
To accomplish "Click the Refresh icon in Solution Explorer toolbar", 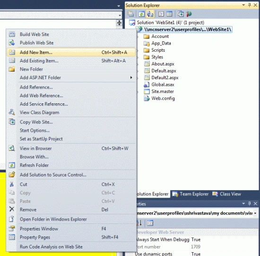I will 141,14.
